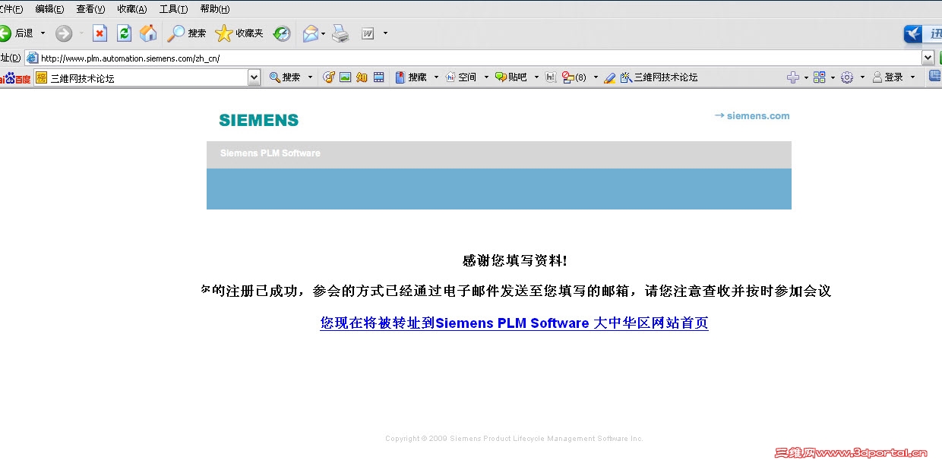
Task: Open the 查看(V) menu
Action: coord(90,9)
